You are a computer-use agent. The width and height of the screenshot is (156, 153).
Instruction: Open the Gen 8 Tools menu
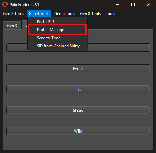point(90,14)
